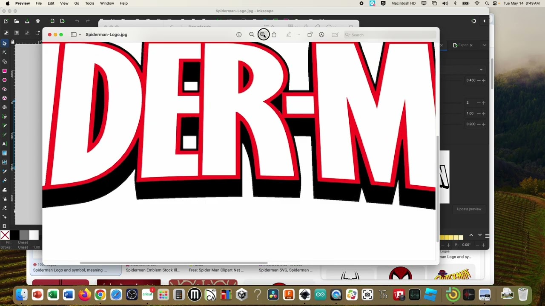
Task: Select the black palette swatch
Action: [15, 235]
